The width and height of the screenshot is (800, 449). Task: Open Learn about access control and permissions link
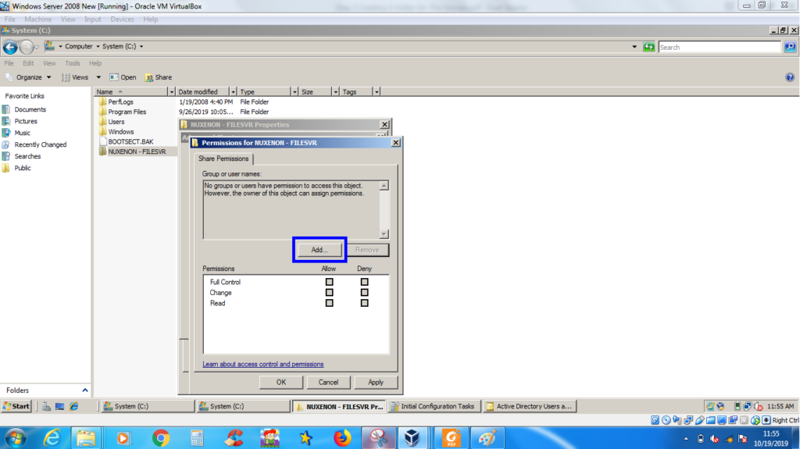[262, 365]
